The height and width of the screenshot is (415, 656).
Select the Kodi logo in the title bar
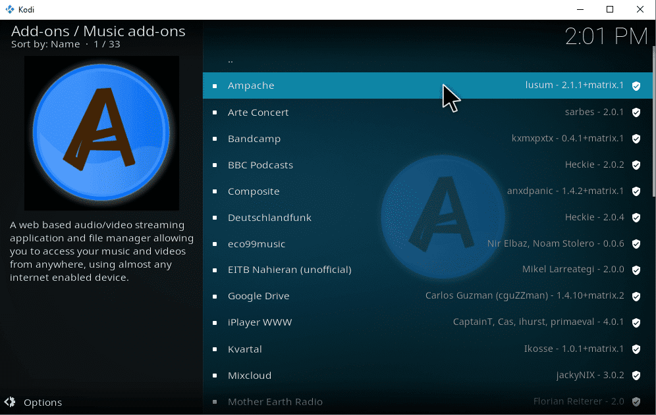click(x=9, y=9)
